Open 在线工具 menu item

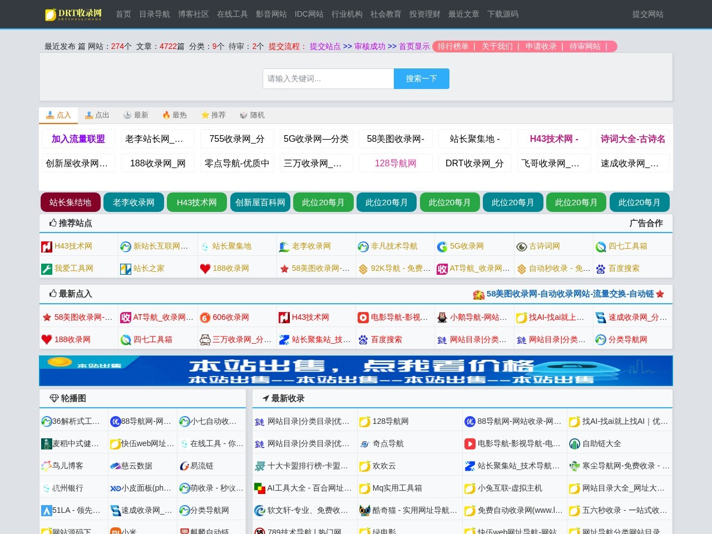(x=233, y=14)
